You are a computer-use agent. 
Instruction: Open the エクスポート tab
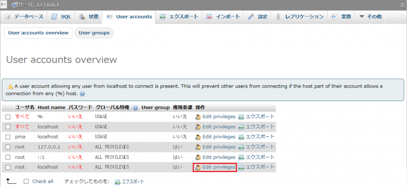coord(179,17)
